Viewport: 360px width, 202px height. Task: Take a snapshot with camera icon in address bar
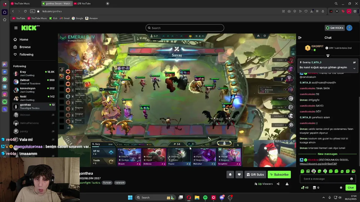[289, 11]
